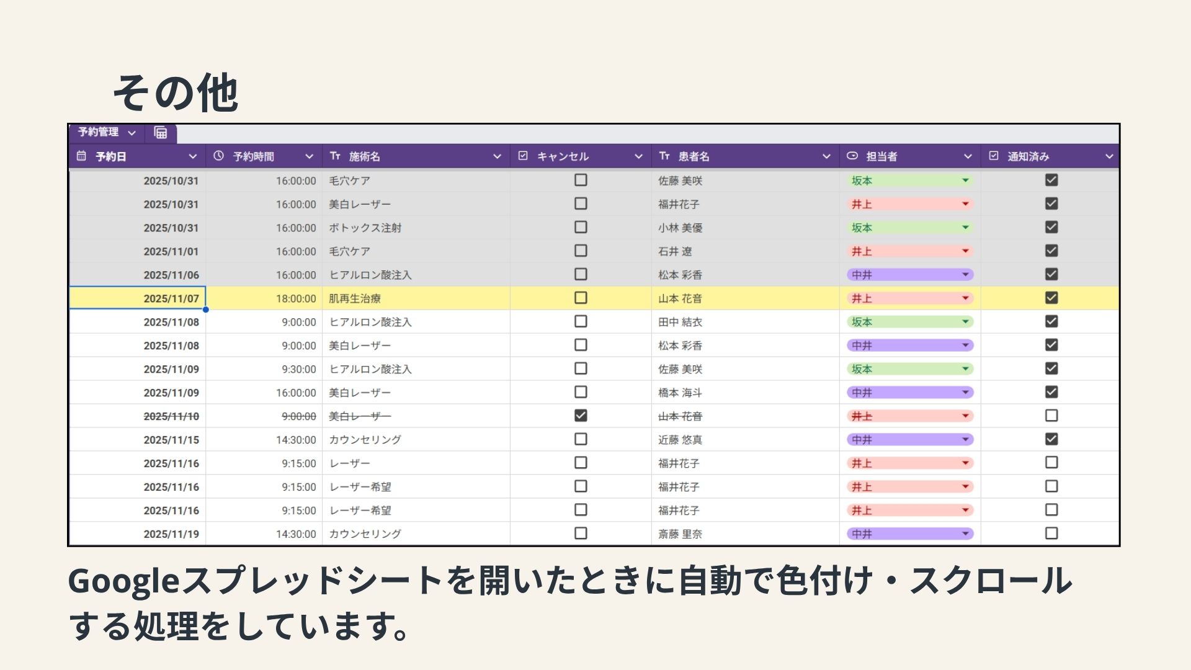This screenshot has height=670, width=1191.
Task: Expand the 施術名 column filter arrow
Action: (x=497, y=156)
